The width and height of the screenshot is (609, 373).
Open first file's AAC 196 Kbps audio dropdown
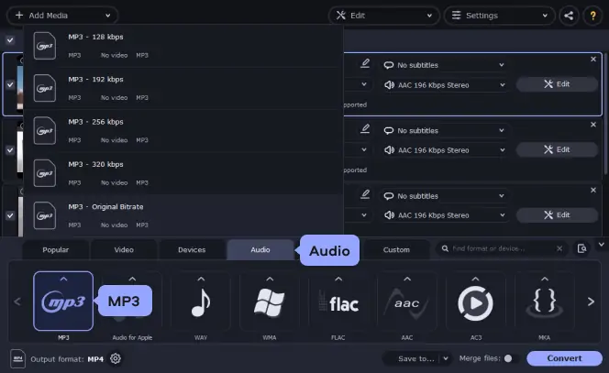click(x=444, y=85)
